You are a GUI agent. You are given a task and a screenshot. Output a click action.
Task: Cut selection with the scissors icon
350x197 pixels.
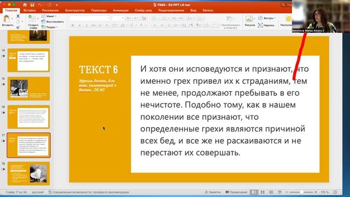pyautogui.click(x=18, y=16)
